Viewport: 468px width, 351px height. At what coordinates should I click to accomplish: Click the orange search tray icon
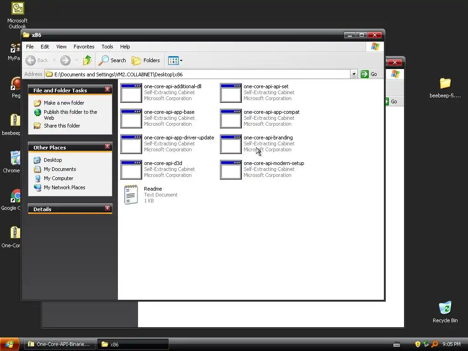pyautogui.click(x=435, y=344)
